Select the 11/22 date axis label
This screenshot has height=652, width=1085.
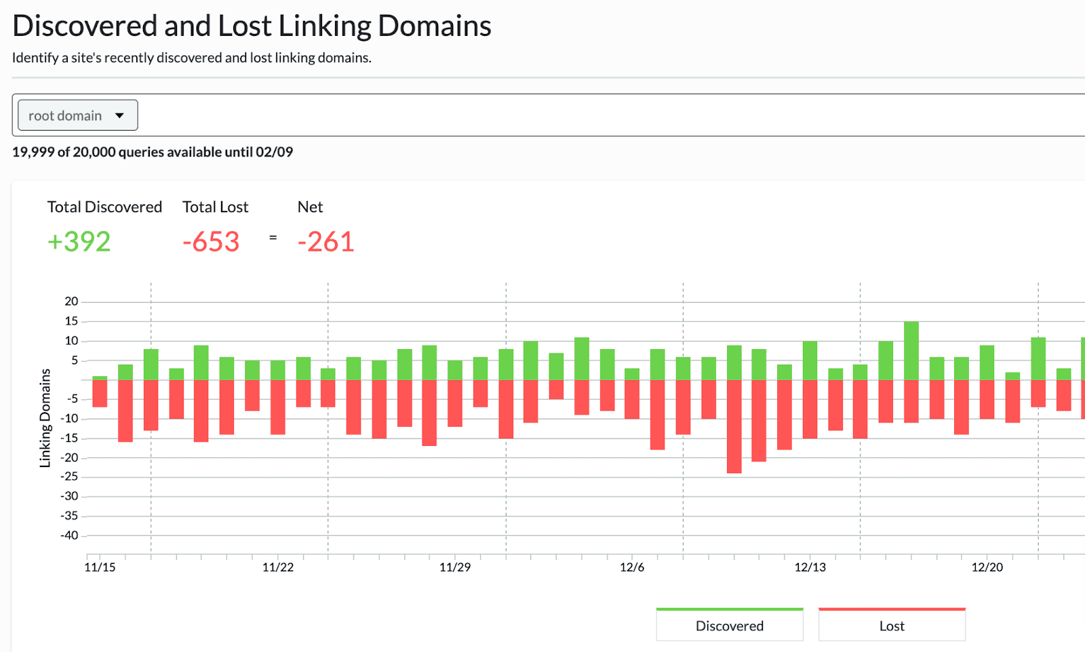[278, 567]
